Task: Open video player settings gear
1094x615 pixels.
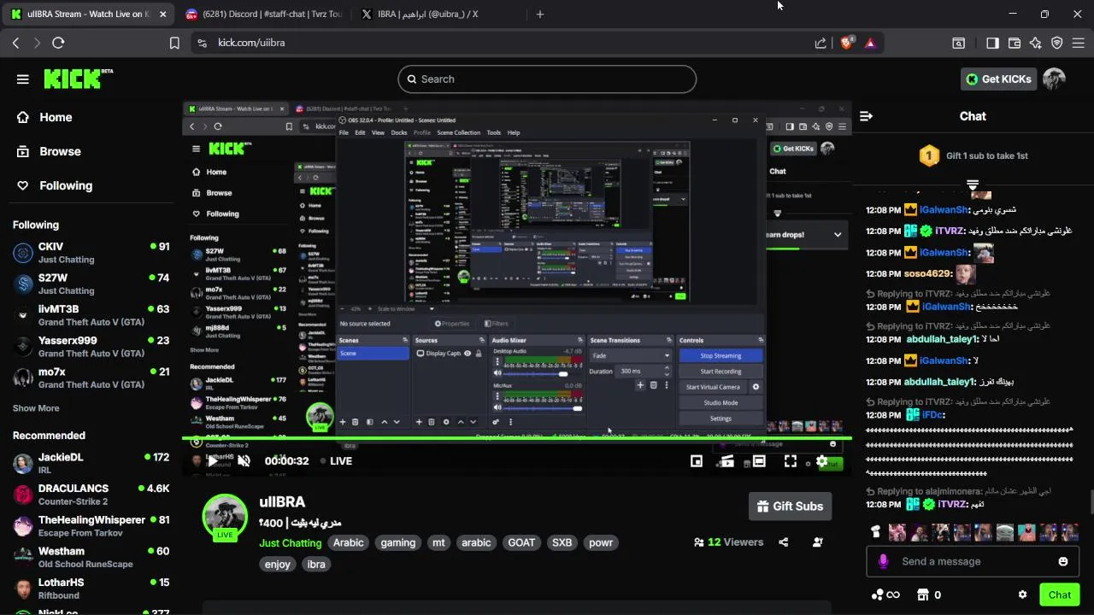Action: (821, 461)
